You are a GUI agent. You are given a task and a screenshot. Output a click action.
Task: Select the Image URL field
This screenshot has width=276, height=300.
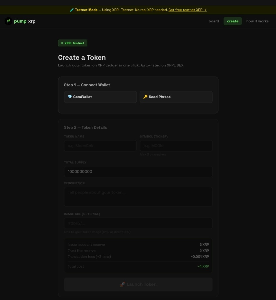(138, 223)
